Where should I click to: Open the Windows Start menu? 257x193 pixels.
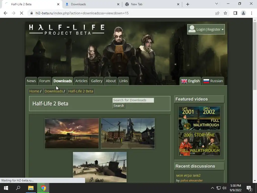pos(6,188)
